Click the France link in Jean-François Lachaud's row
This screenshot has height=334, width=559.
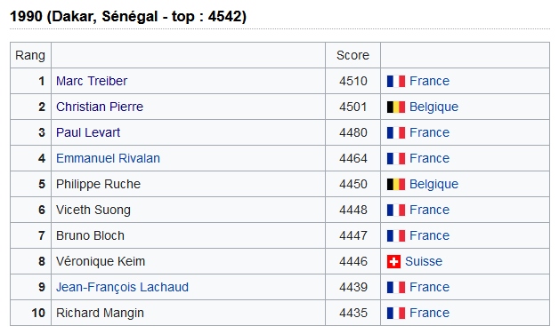tap(429, 287)
